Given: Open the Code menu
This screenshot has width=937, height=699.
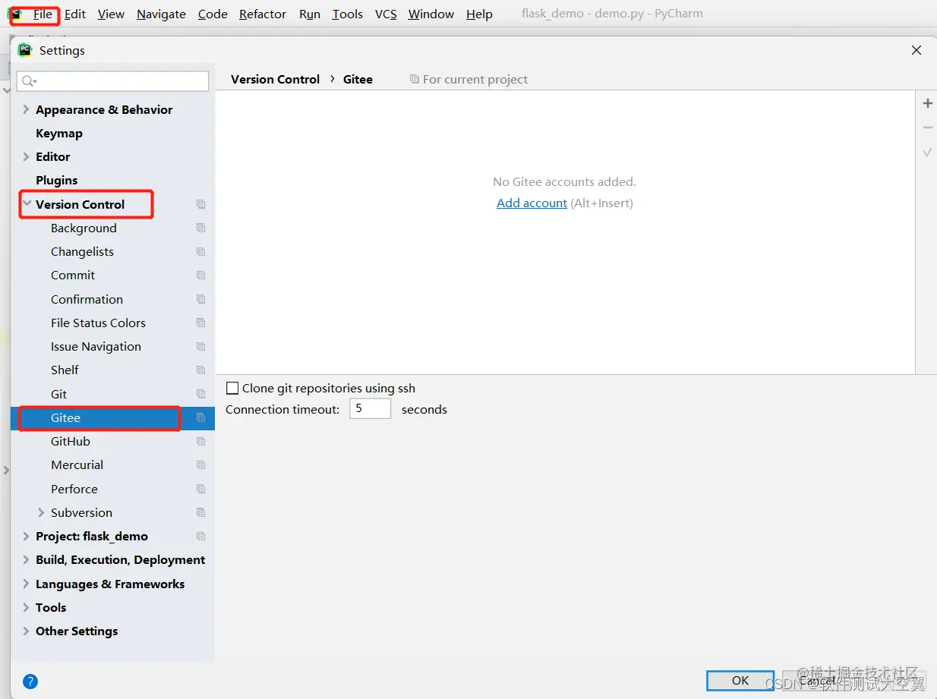Looking at the screenshot, I should [x=213, y=14].
